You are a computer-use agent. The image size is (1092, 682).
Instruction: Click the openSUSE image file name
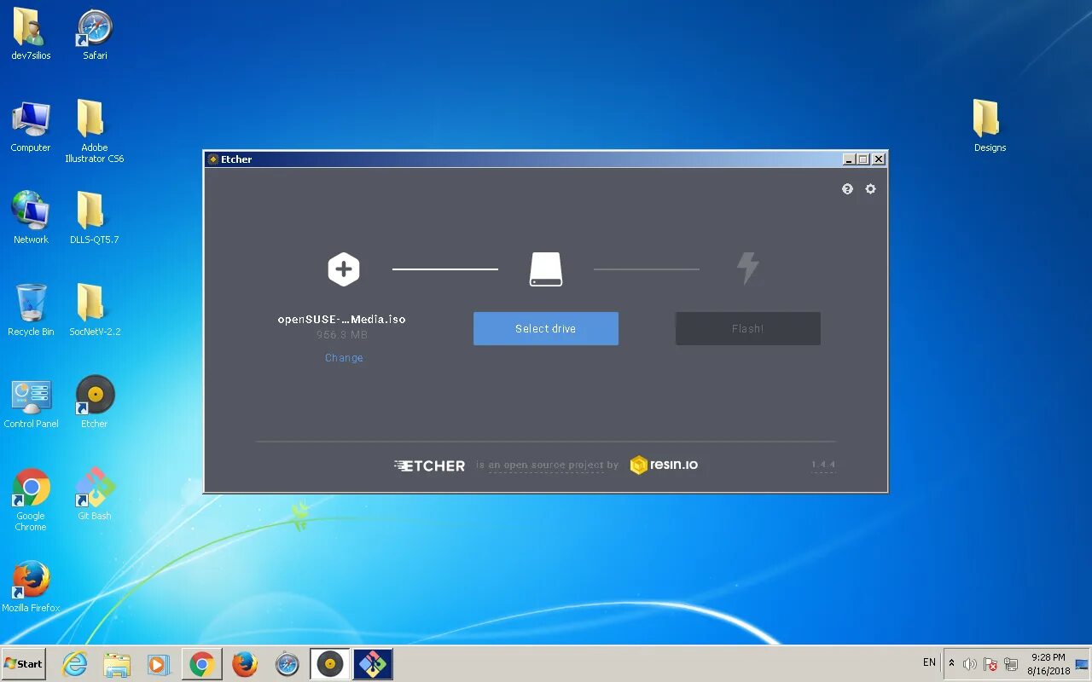coord(342,320)
